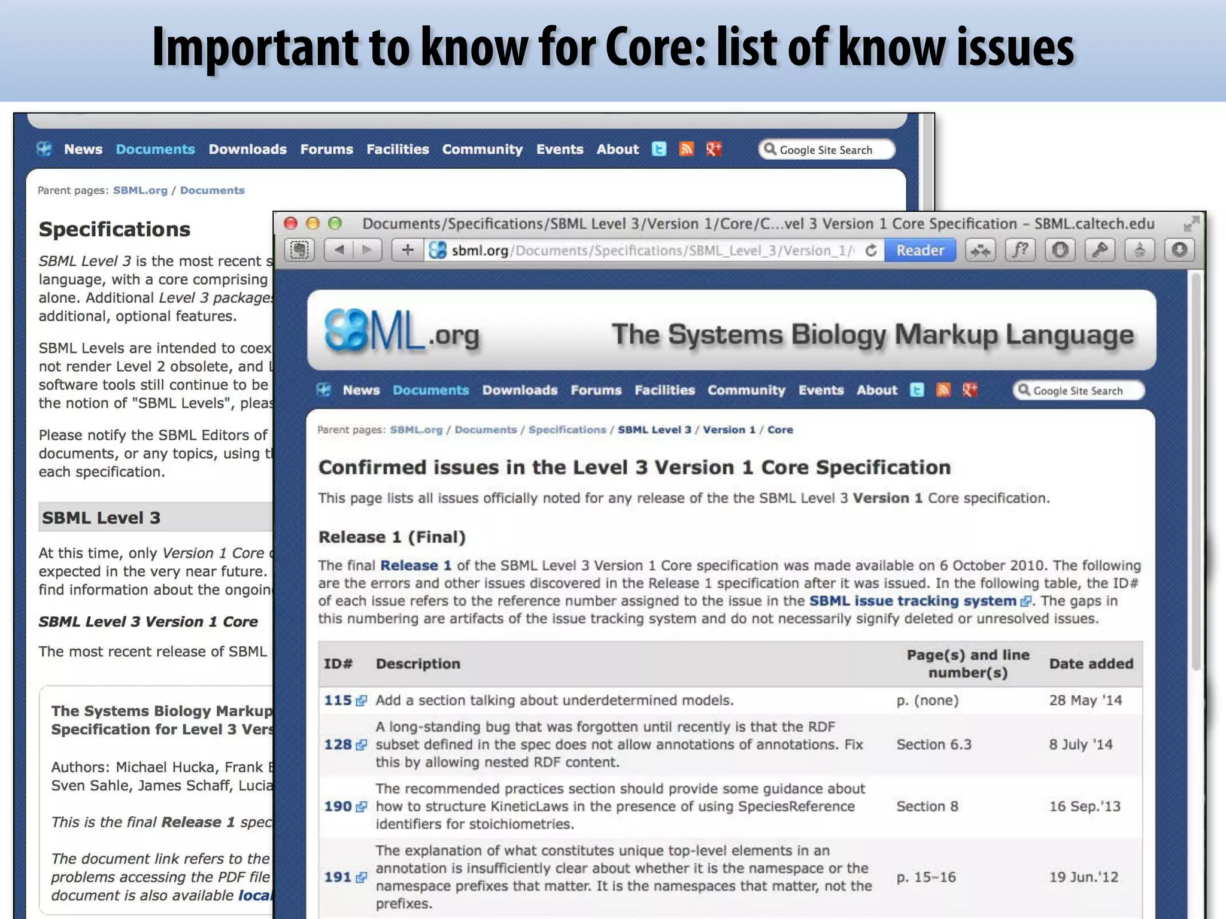Viewport: 1226px width, 919px height.
Task: Open Events in the front window nav
Action: pyautogui.click(x=821, y=390)
